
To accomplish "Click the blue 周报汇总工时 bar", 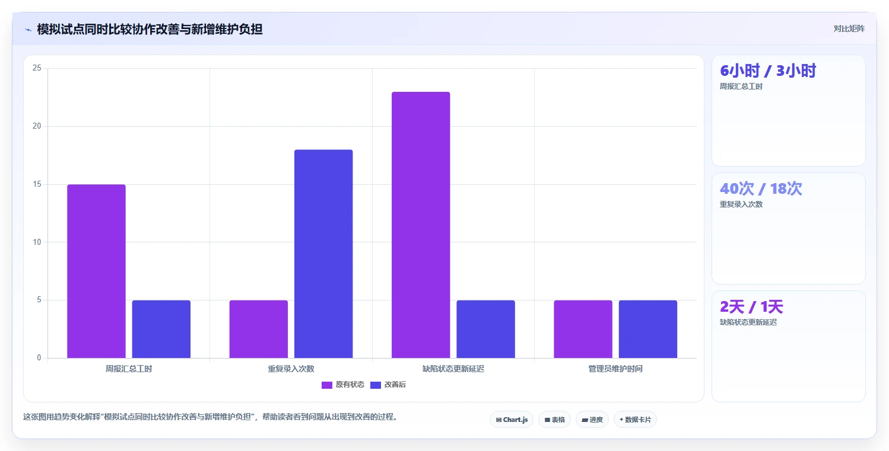I will (161, 329).
